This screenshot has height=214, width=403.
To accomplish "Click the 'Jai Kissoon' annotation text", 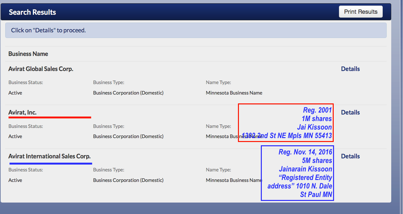I will click(x=314, y=127).
